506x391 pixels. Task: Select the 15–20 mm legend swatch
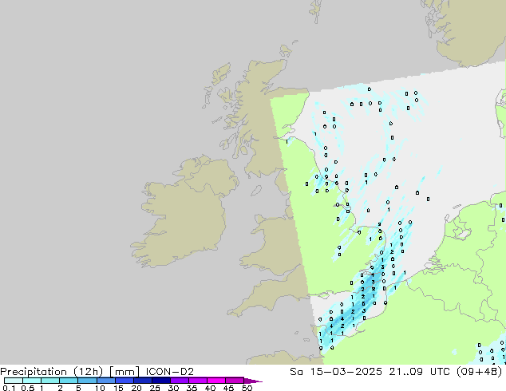coord(125,381)
